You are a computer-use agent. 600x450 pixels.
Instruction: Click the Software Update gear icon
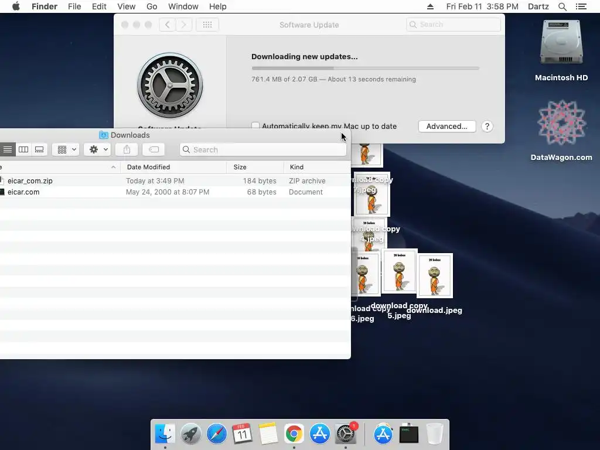170,85
